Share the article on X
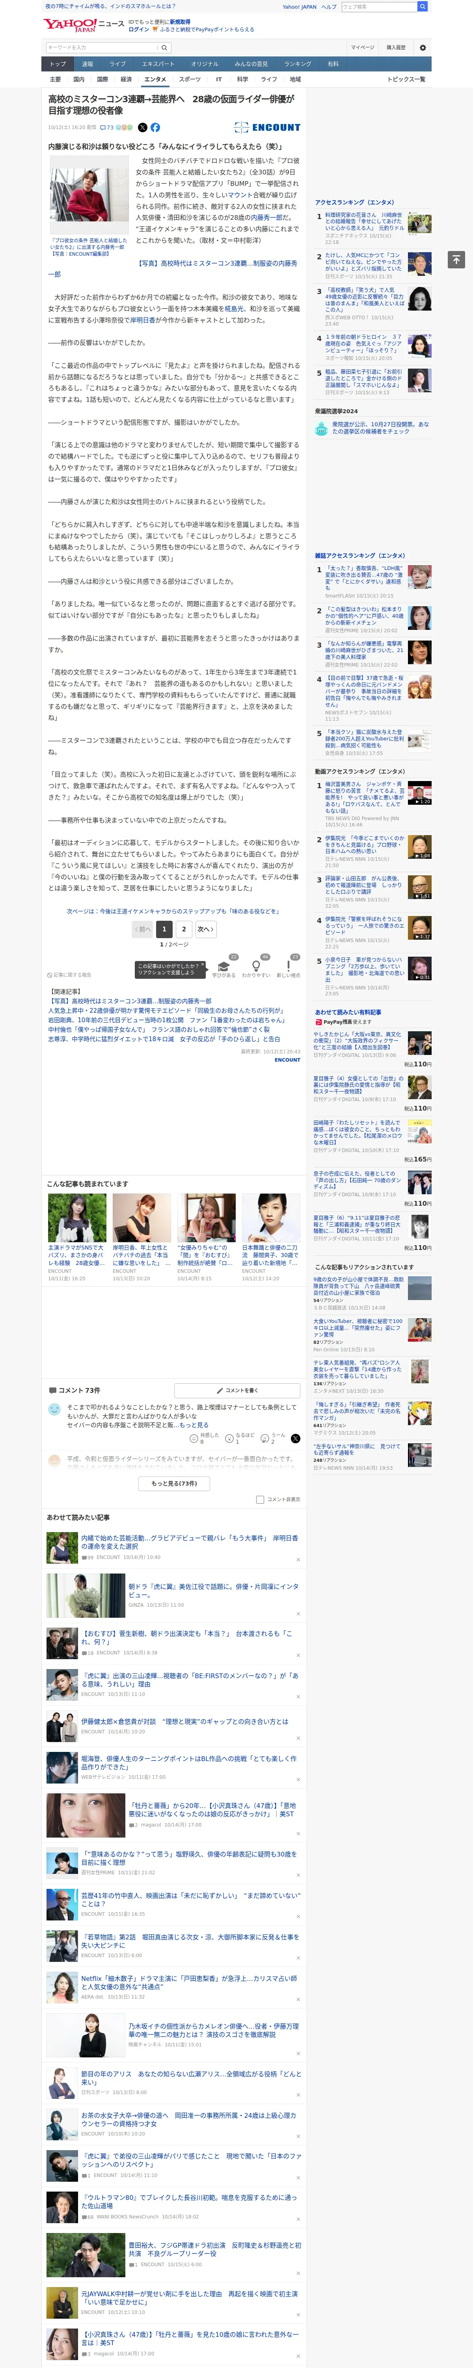The image size is (473, 2368). click(142, 128)
